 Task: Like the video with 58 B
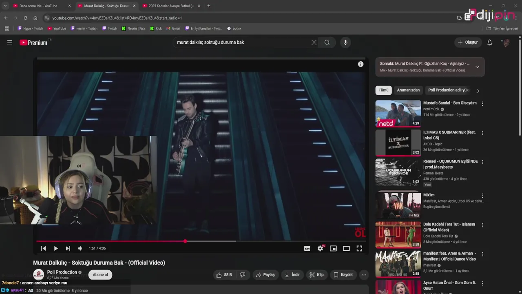point(224,275)
